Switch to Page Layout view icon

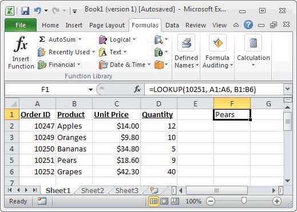pyautogui.click(x=164, y=201)
